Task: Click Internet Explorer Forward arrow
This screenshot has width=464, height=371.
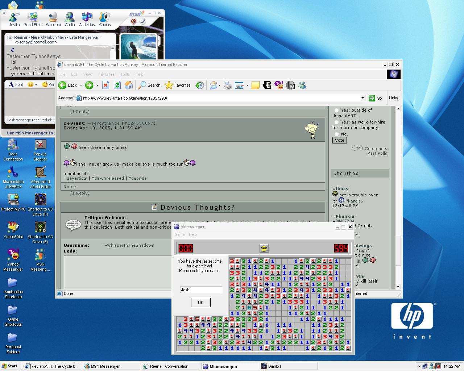Action: [89, 85]
